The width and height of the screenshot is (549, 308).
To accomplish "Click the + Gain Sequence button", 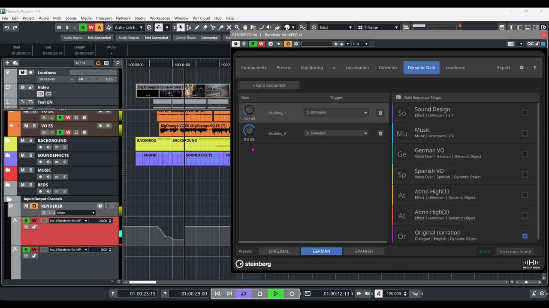I will pyautogui.click(x=269, y=85).
